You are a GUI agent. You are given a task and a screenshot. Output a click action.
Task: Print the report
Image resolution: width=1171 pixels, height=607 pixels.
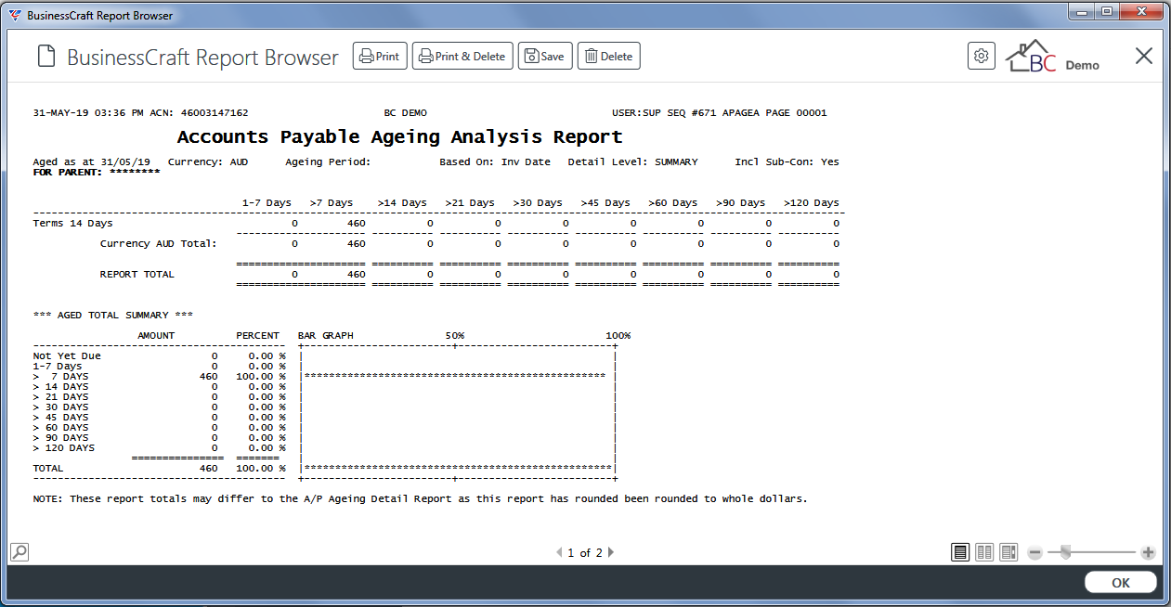pos(380,56)
